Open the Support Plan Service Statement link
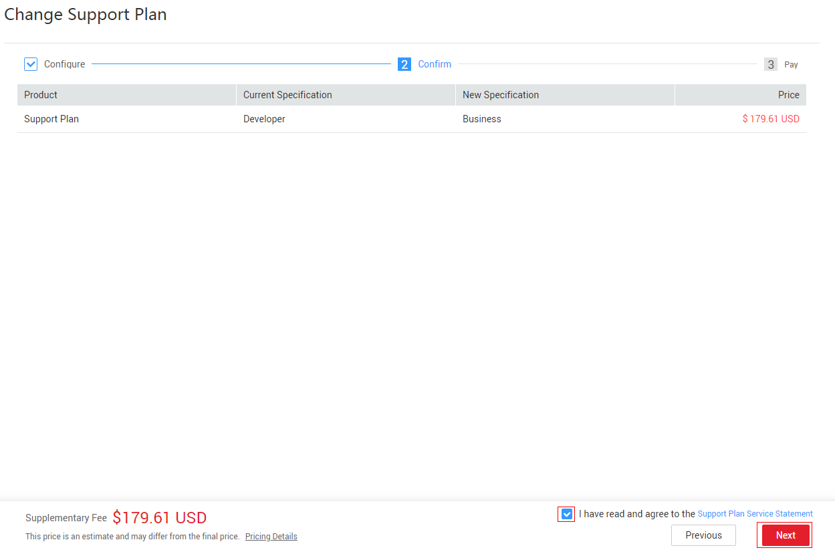This screenshot has width=835, height=550. point(755,514)
